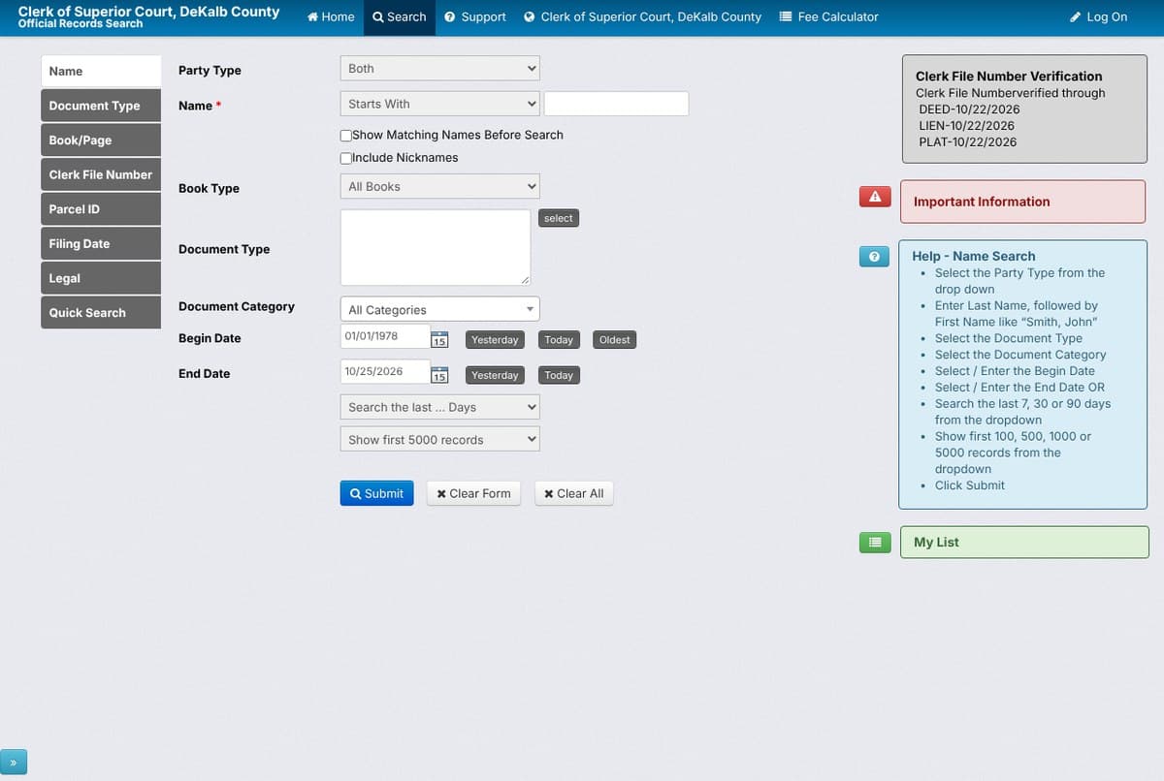Check the Include Nicknames box
The image size is (1164, 781).
(346, 158)
